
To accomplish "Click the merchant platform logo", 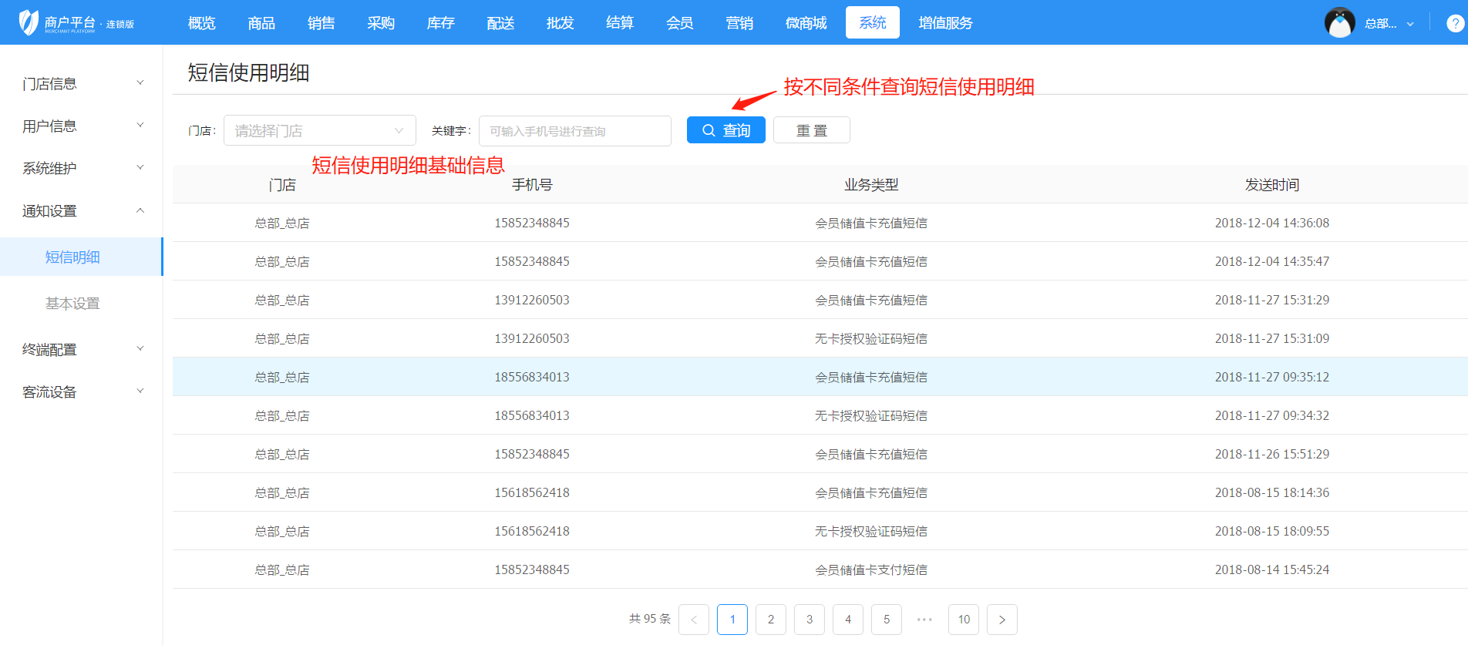I will tap(76, 23).
